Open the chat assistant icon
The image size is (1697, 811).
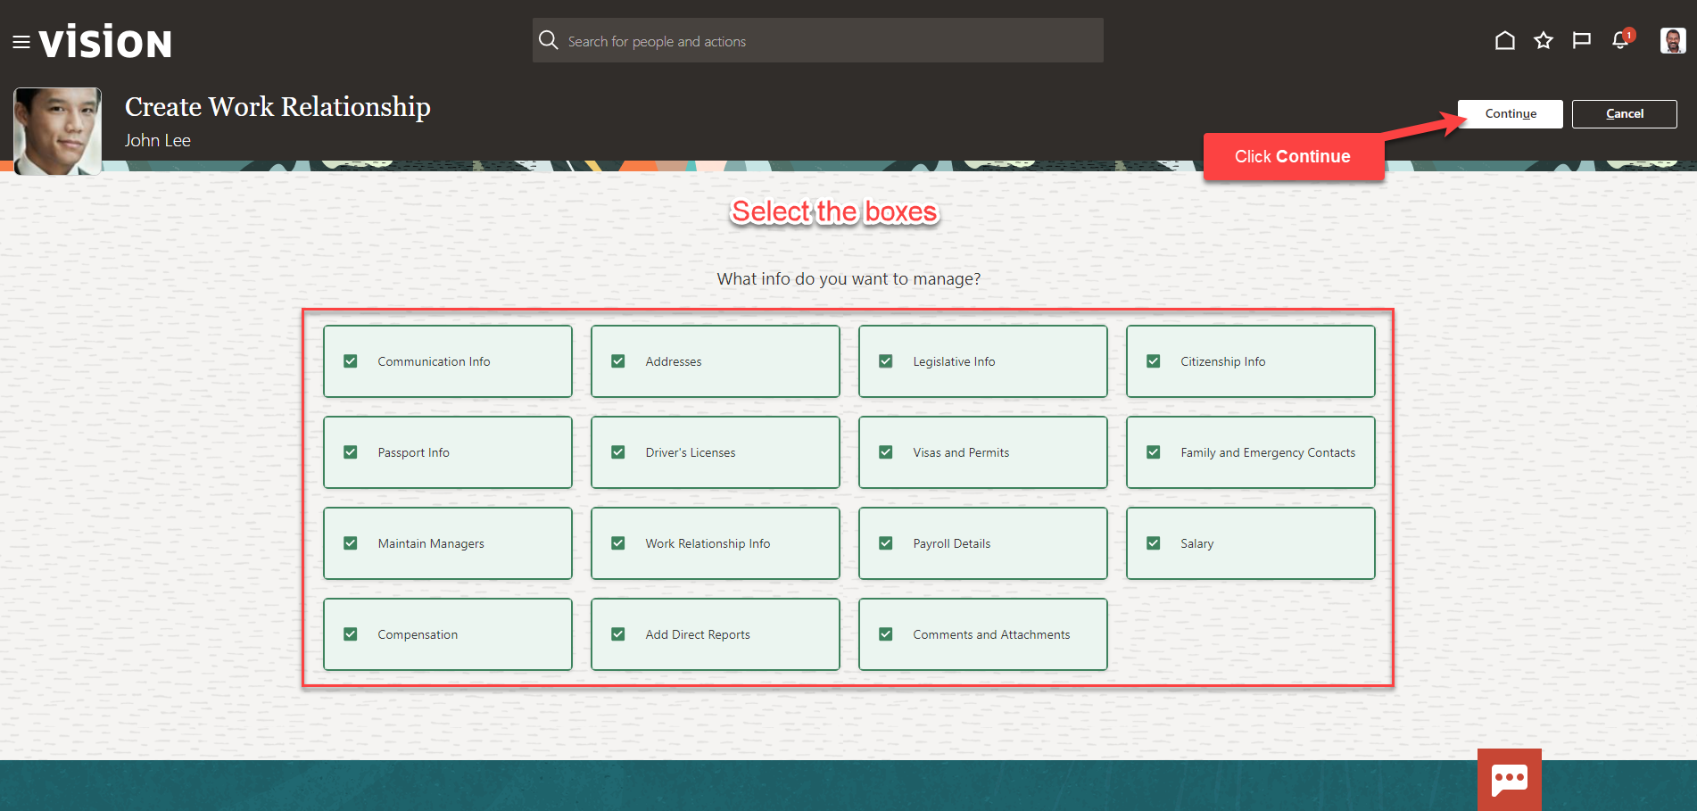[x=1510, y=780]
